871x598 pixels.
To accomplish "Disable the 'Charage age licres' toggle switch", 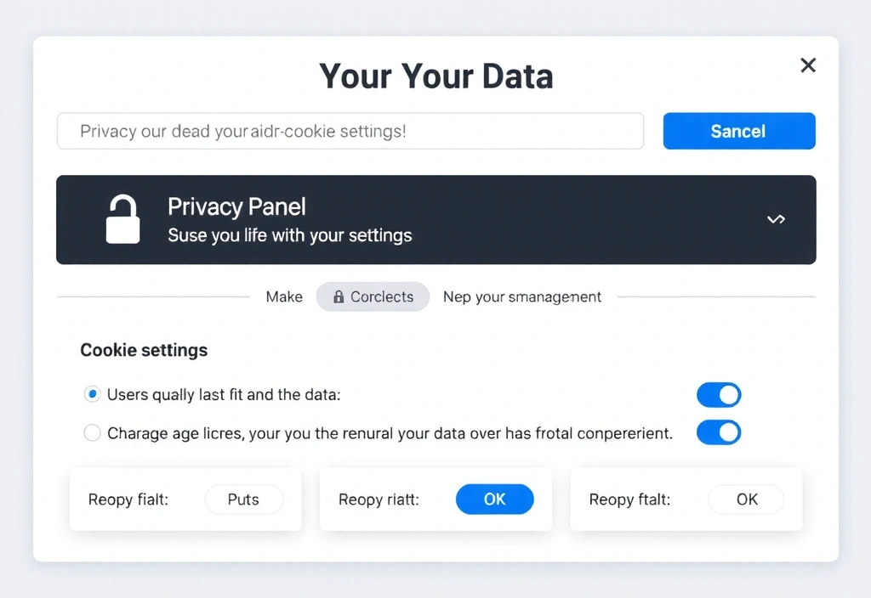I will [719, 432].
